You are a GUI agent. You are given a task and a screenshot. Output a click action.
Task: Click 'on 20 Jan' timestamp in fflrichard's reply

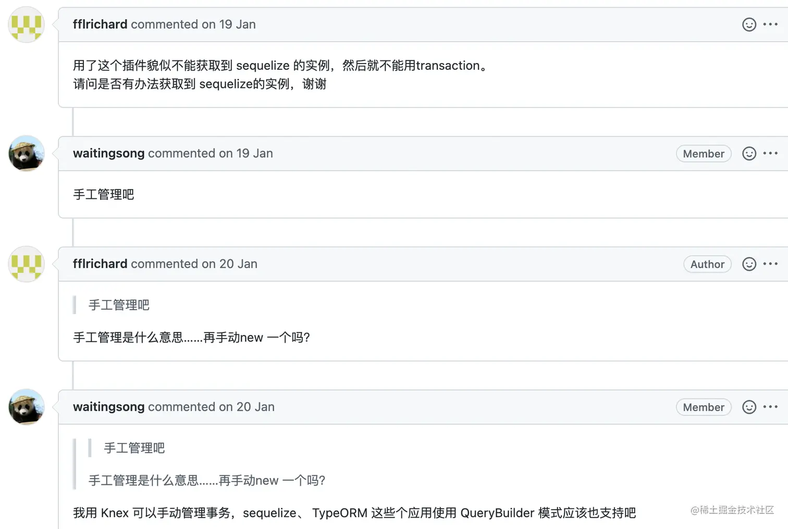tap(230, 264)
